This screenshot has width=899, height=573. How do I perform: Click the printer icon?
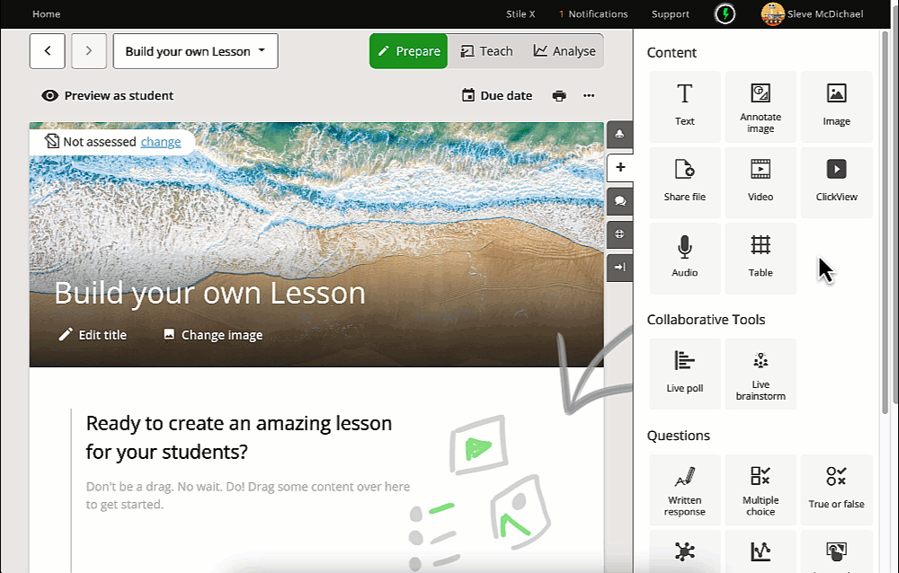point(559,96)
